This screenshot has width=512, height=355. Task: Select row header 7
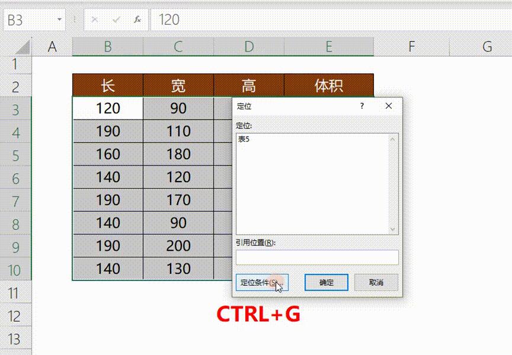[17, 200]
